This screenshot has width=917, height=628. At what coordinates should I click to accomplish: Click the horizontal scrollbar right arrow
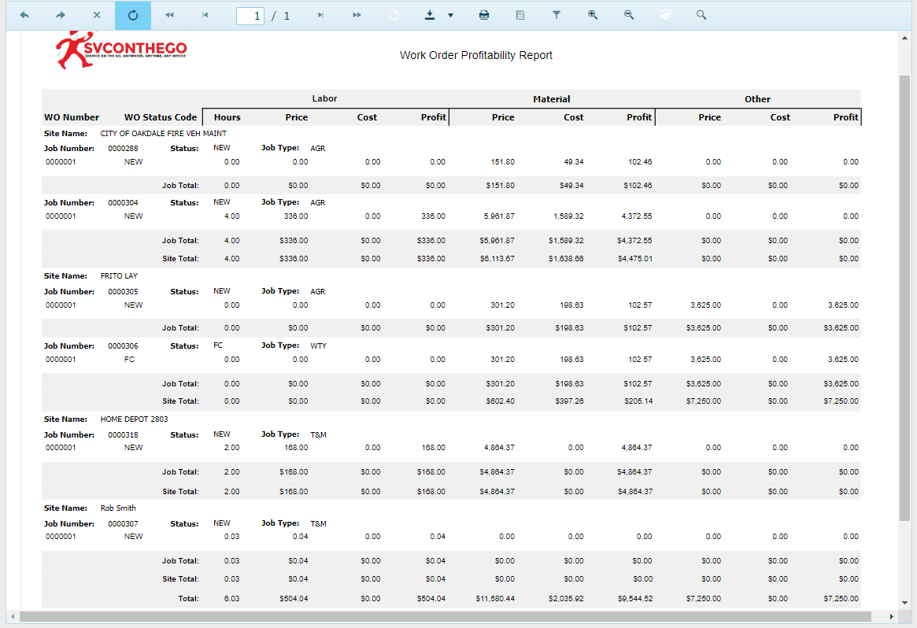pyautogui.click(x=891, y=616)
